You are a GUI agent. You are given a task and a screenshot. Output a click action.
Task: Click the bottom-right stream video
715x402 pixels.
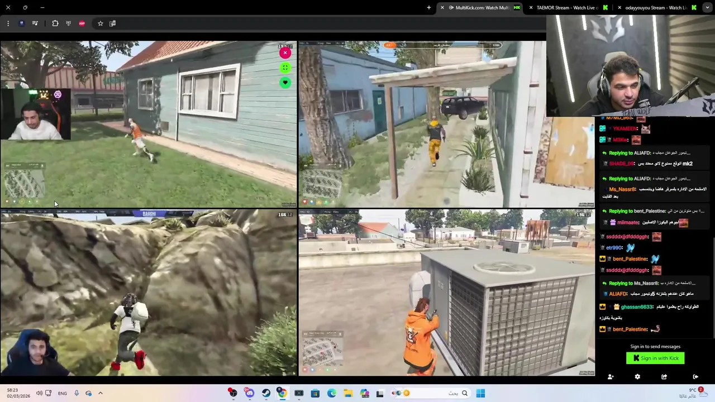tap(447, 293)
